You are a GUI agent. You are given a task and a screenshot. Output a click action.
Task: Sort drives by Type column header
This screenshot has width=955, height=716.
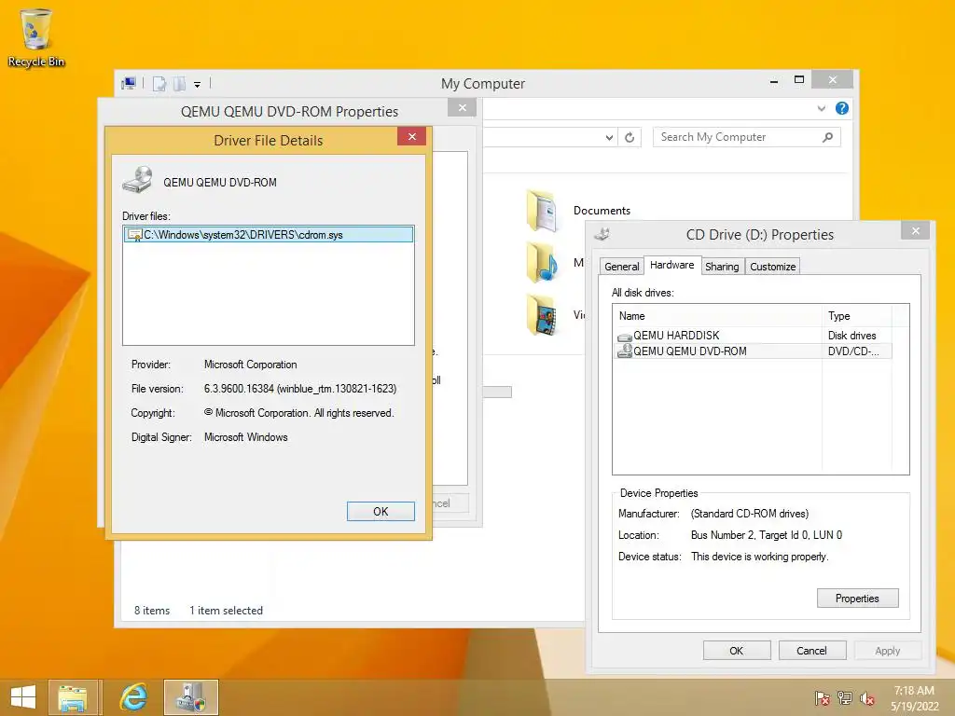click(857, 315)
